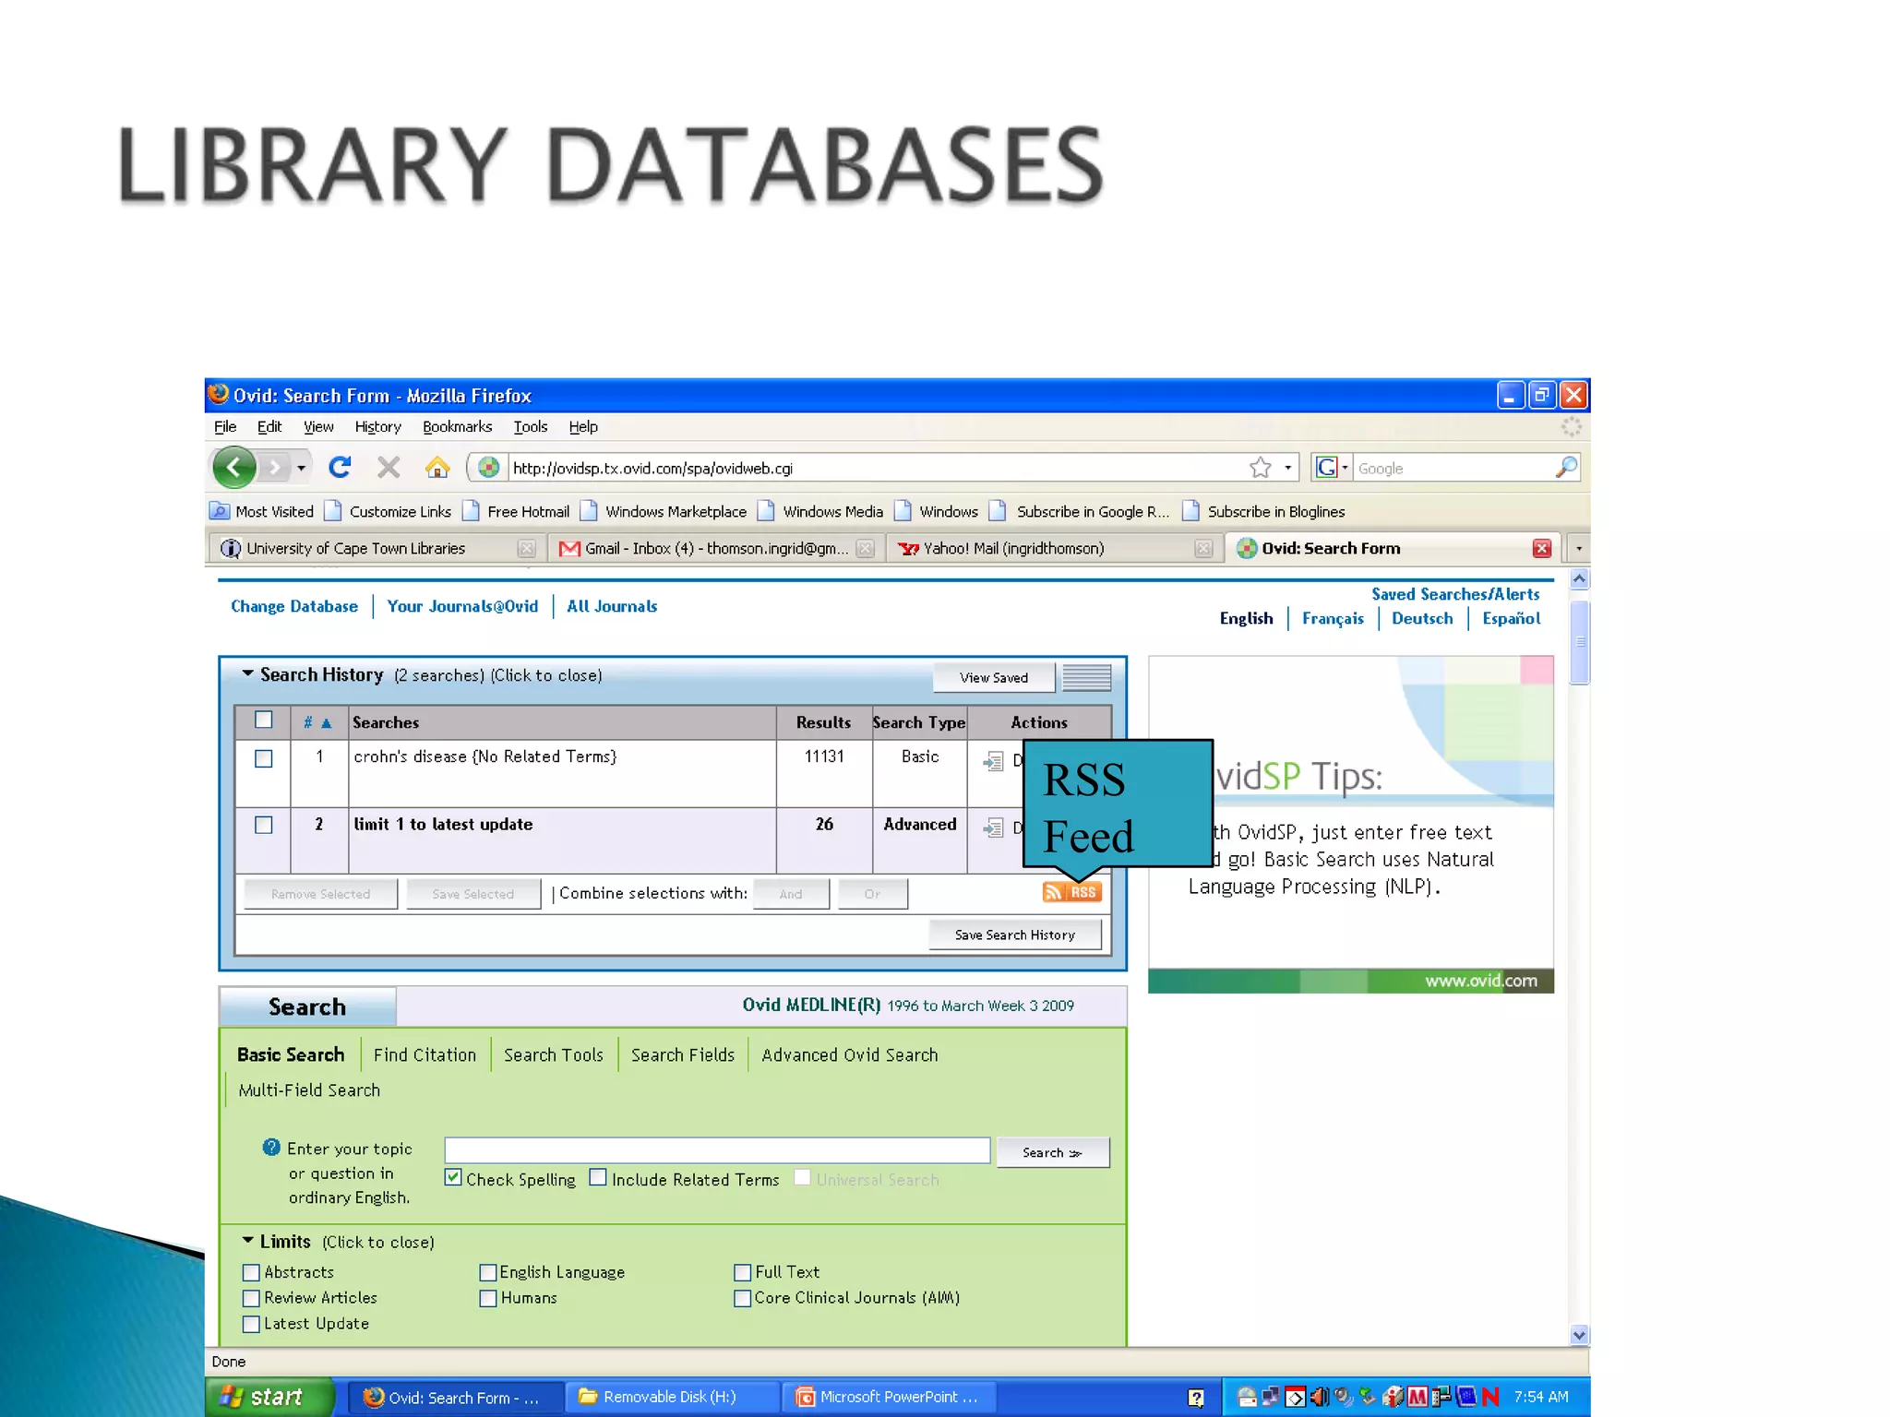Click the Search >> button

[x=1052, y=1152]
